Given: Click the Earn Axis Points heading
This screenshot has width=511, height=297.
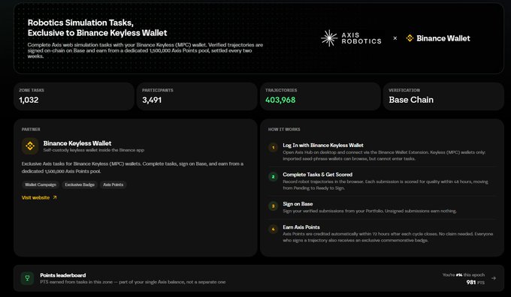Looking at the screenshot, I should pos(301,227).
